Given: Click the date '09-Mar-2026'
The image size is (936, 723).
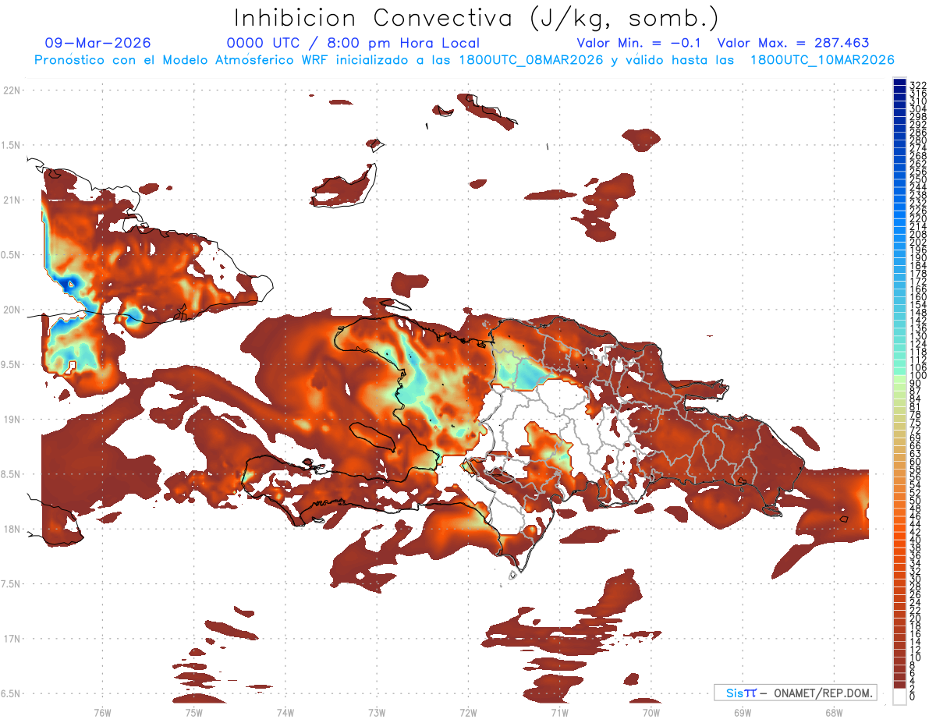Looking at the screenshot, I should point(98,43).
